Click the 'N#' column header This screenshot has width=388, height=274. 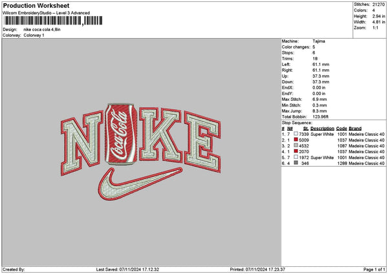(x=290, y=129)
